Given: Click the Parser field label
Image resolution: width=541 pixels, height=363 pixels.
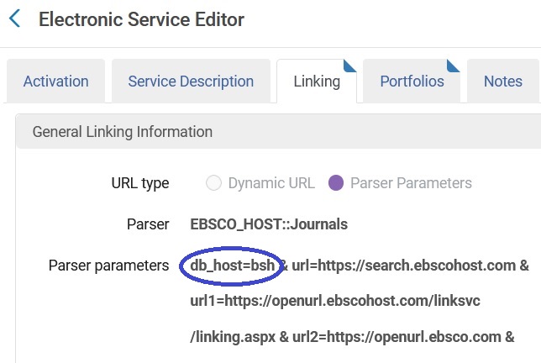Looking at the screenshot, I should 148,224.
